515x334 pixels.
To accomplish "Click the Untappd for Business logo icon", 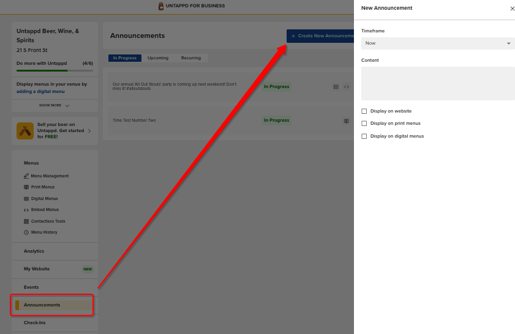I will tap(161, 6).
